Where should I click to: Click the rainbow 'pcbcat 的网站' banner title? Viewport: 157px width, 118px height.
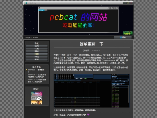click(78, 17)
